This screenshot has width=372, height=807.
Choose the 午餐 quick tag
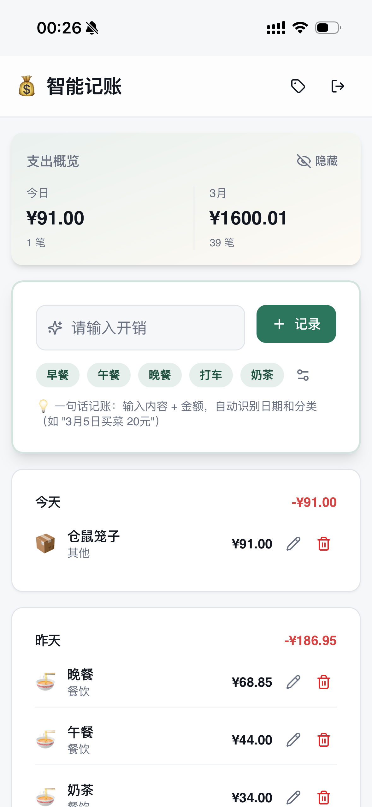109,375
